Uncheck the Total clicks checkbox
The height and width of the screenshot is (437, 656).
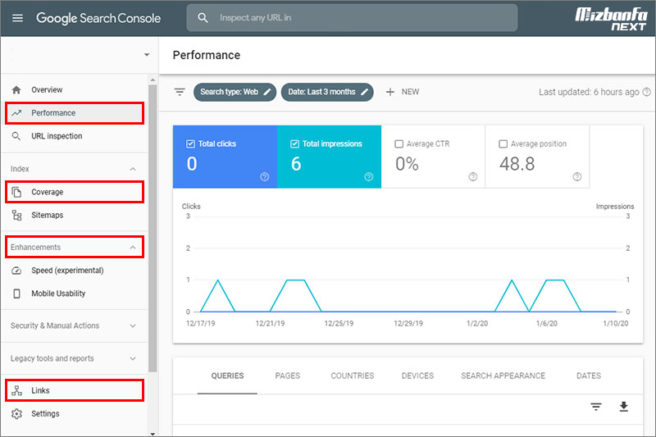190,143
